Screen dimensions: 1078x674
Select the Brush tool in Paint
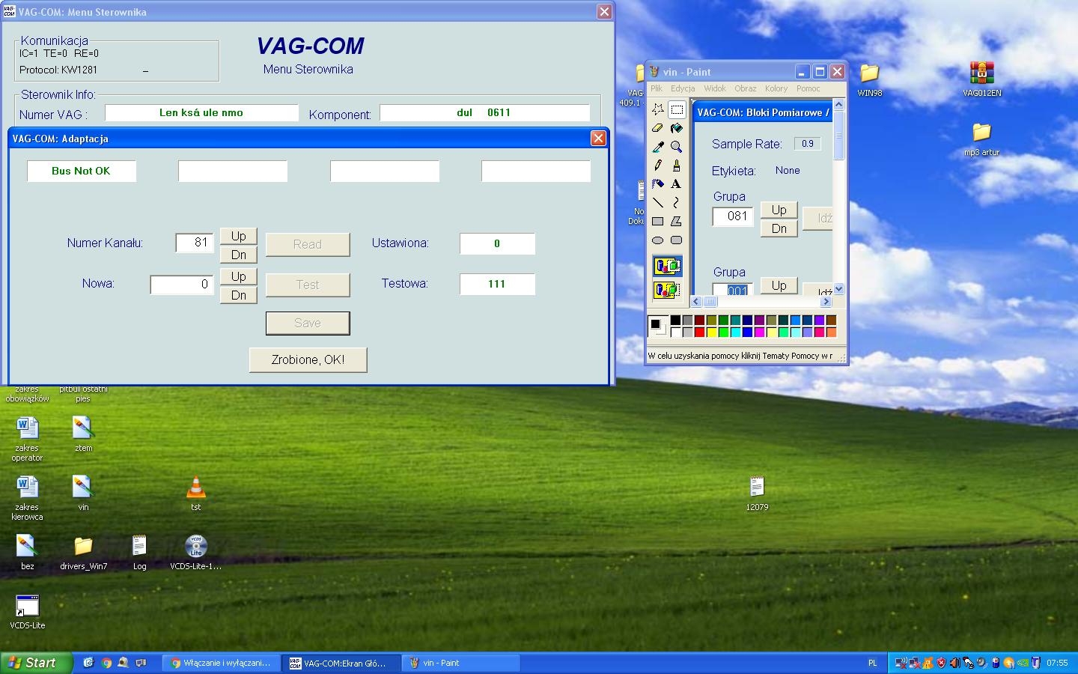(x=677, y=166)
